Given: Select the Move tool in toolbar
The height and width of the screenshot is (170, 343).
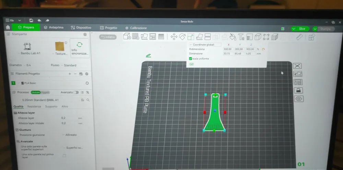Looking at the screenshot, I should [174, 37].
